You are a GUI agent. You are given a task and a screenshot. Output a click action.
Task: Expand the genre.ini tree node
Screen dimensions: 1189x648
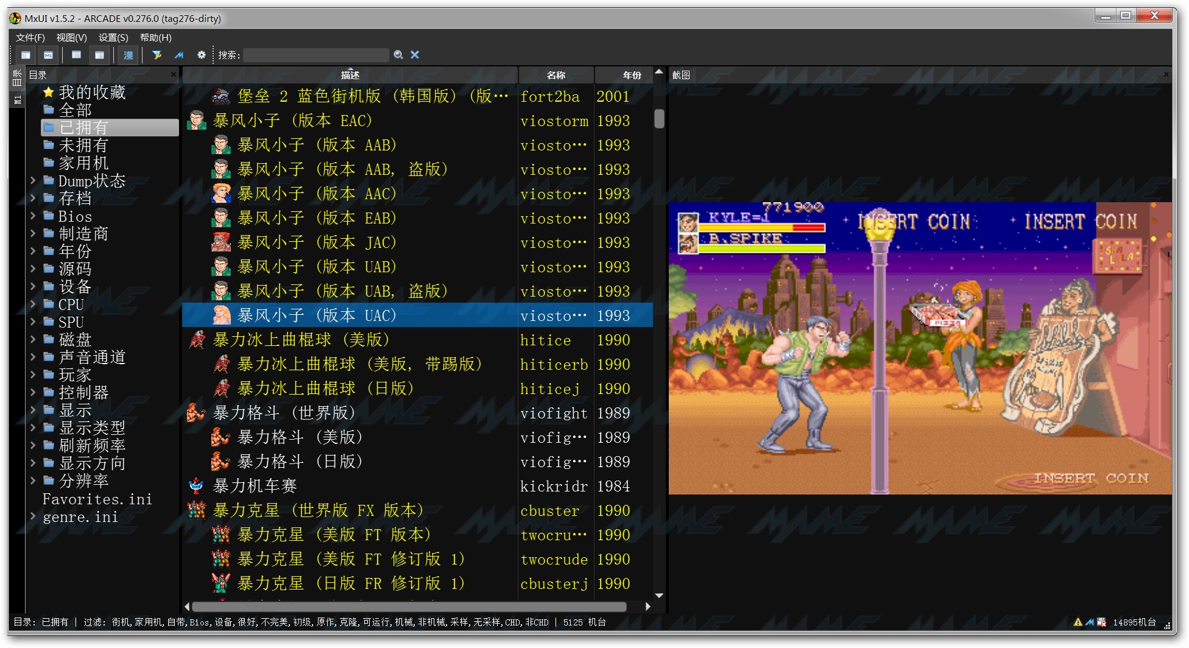click(x=33, y=516)
